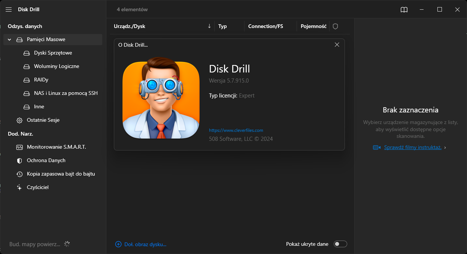Click the byte-to-byte backup clock icon
This screenshot has height=254, width=467.
(19, 174)
